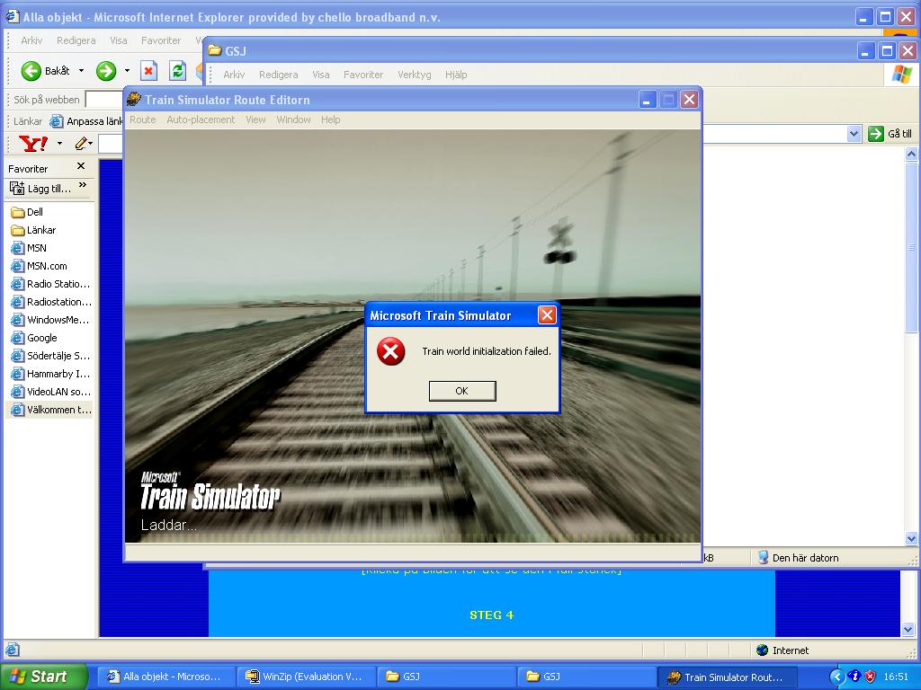Open the Forward history dropdown arrow
The width and height of the screenshot is (921, 690).
point(127,71)
